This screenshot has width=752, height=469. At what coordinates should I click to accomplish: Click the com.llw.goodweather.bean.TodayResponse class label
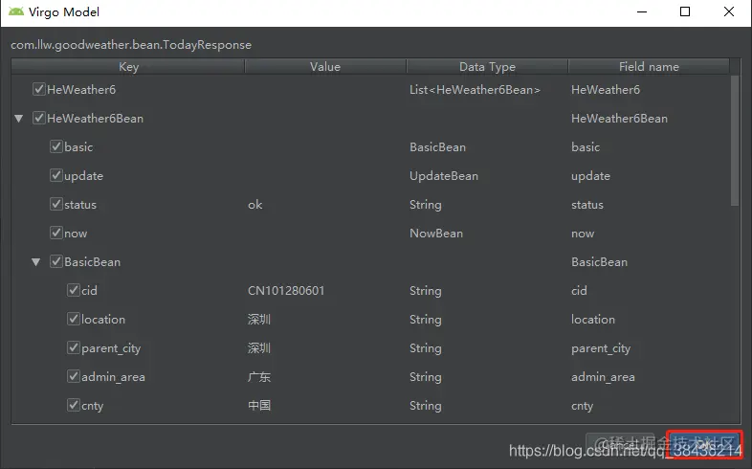point(131,45)
